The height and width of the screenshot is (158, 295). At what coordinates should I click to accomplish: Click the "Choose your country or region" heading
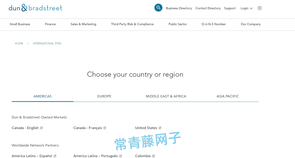[135, 74]
